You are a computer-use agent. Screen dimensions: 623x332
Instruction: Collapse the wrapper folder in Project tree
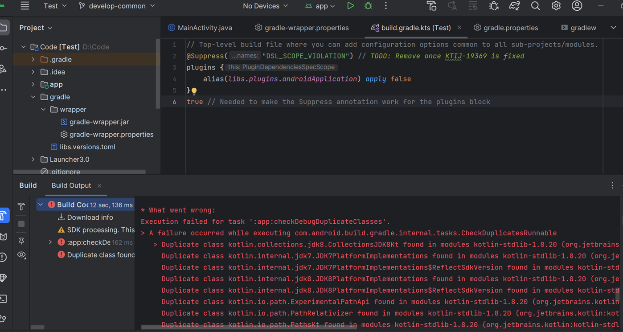click(x=43, y=109)
